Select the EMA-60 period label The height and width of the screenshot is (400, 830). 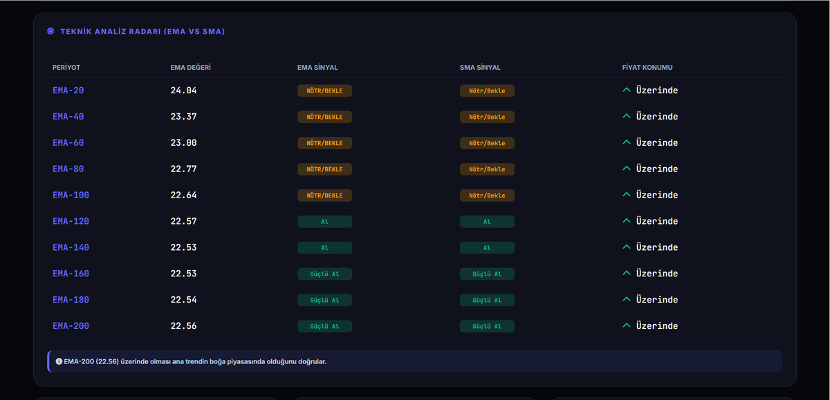click(x=68, y=143)
